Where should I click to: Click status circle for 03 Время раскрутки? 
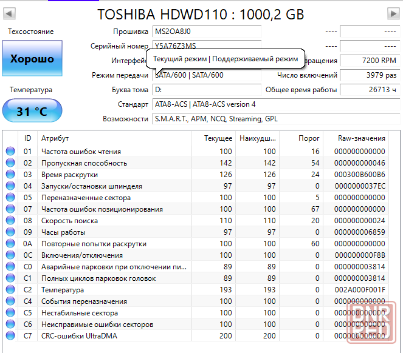[10, 175]
